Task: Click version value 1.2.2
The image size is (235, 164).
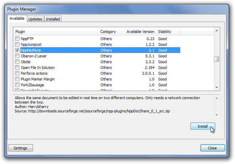Action: coord(150,44)
